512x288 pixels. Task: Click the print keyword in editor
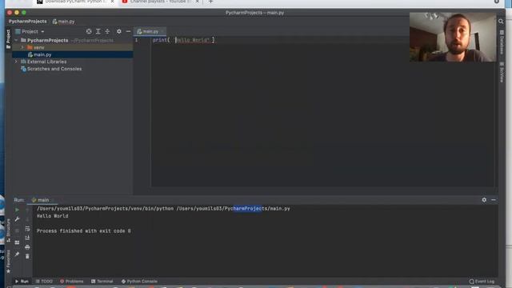(160, 40)
